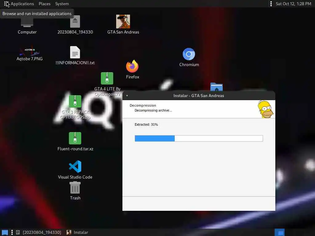The width and height of the screenshot is (315, 236).
Task: Select the !!INFORMACION!!.txt file icon
Action: click(75, 56)
